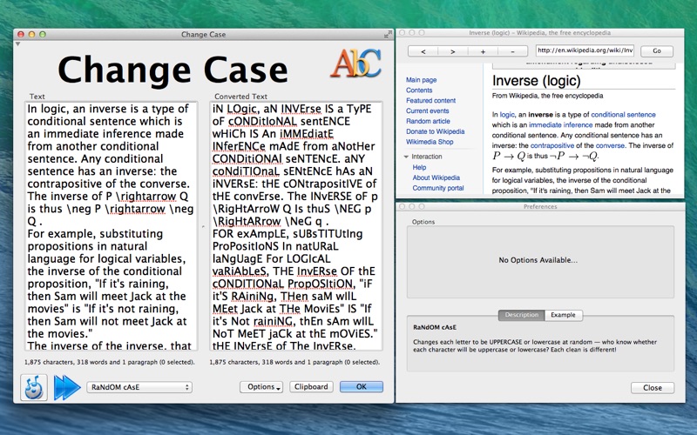Follow the 'contrapositive' article link
Screen dimensions: 697x435
552,145
